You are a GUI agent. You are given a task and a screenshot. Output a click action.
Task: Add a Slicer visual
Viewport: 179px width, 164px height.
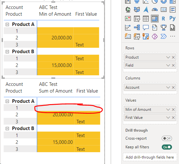click(x=137, y=19)
